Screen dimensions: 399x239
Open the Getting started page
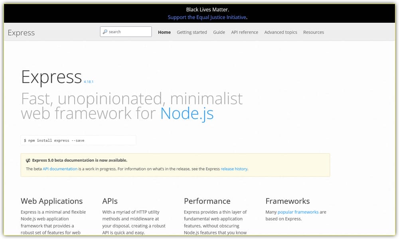point(192,32)
